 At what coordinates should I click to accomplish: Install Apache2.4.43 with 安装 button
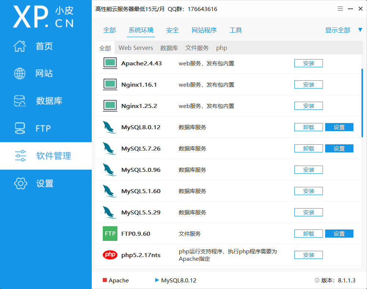[x=309, y=63]
